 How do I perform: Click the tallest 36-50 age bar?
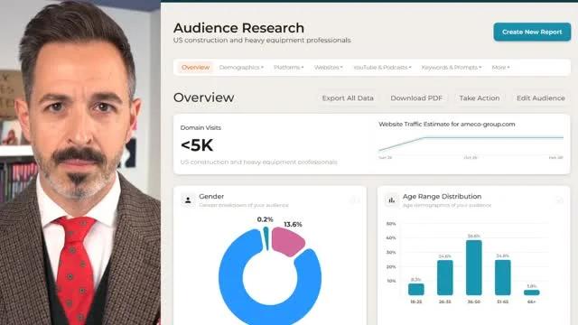pyautogui.click(x=473, y=267)
